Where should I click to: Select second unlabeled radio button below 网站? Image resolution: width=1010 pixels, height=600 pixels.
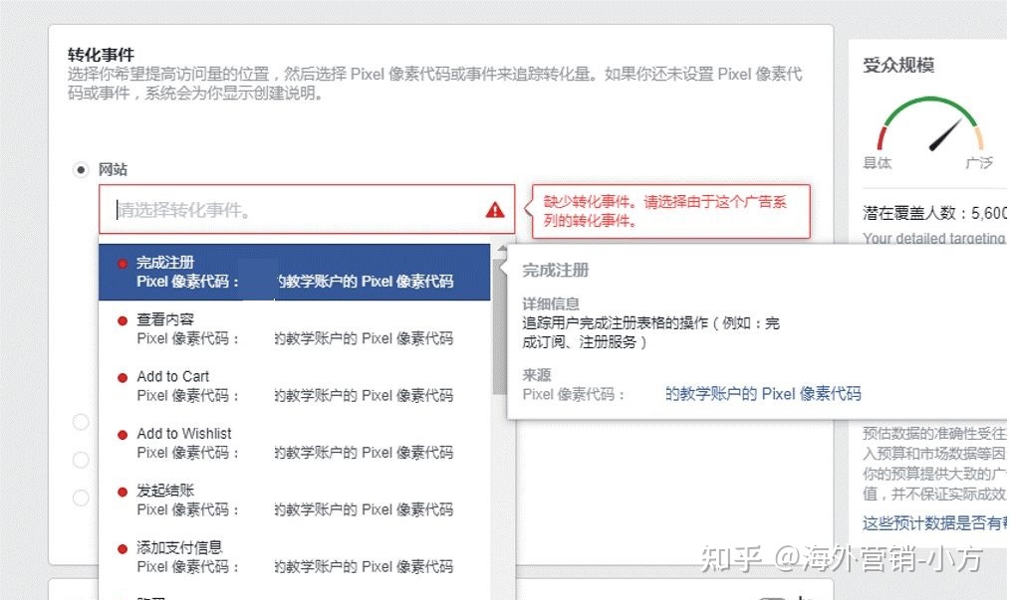(81, 460)
